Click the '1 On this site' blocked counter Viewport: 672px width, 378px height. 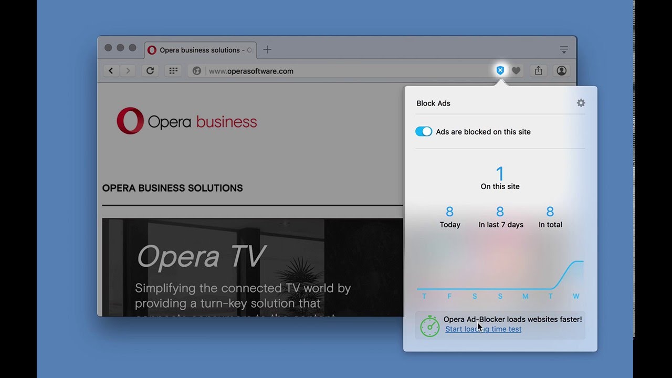499,178
